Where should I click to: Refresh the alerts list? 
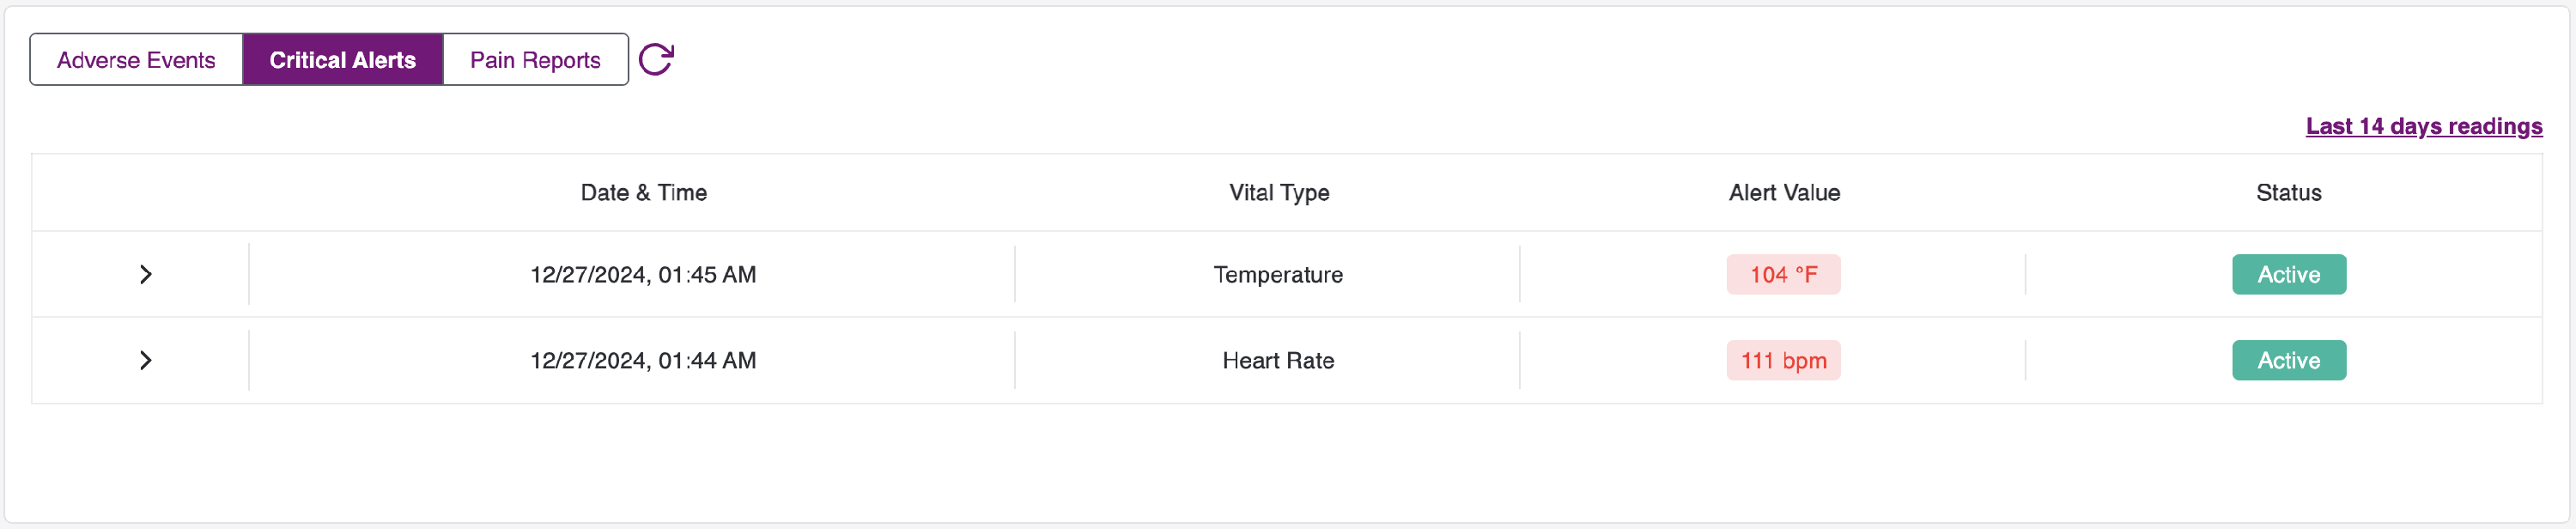[x=656, y=59]
